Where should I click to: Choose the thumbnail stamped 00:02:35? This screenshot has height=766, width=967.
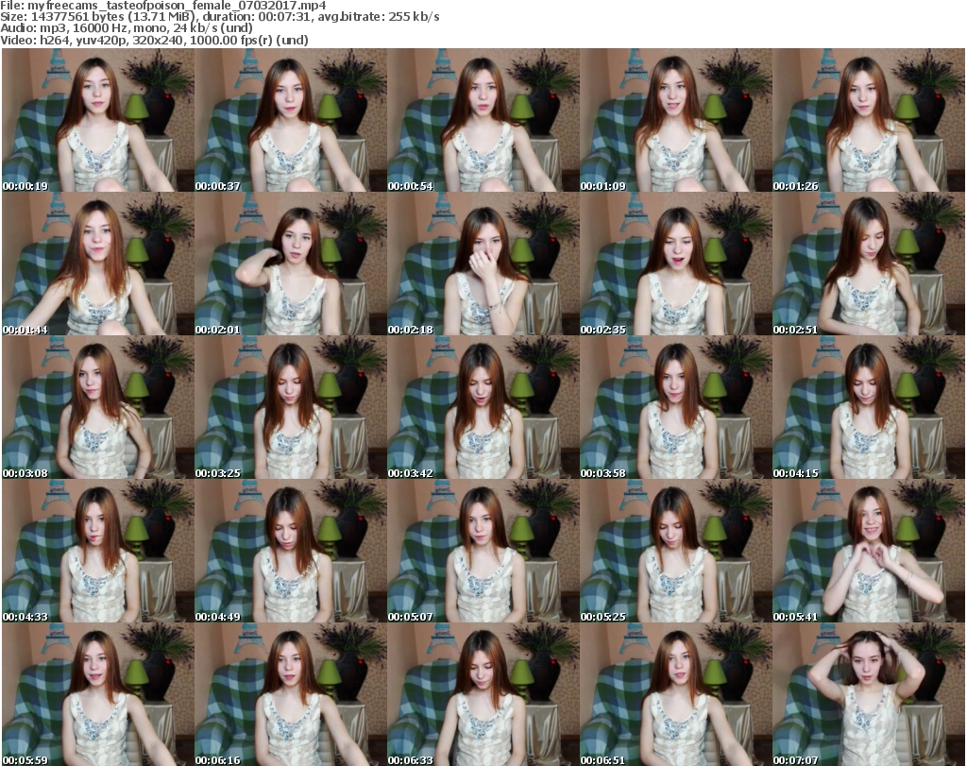[x=676, y=264]
